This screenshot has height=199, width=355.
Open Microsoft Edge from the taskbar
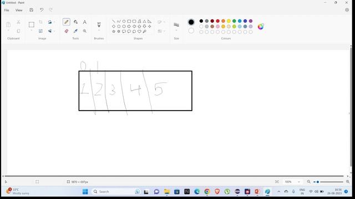[x=197, y=192]
